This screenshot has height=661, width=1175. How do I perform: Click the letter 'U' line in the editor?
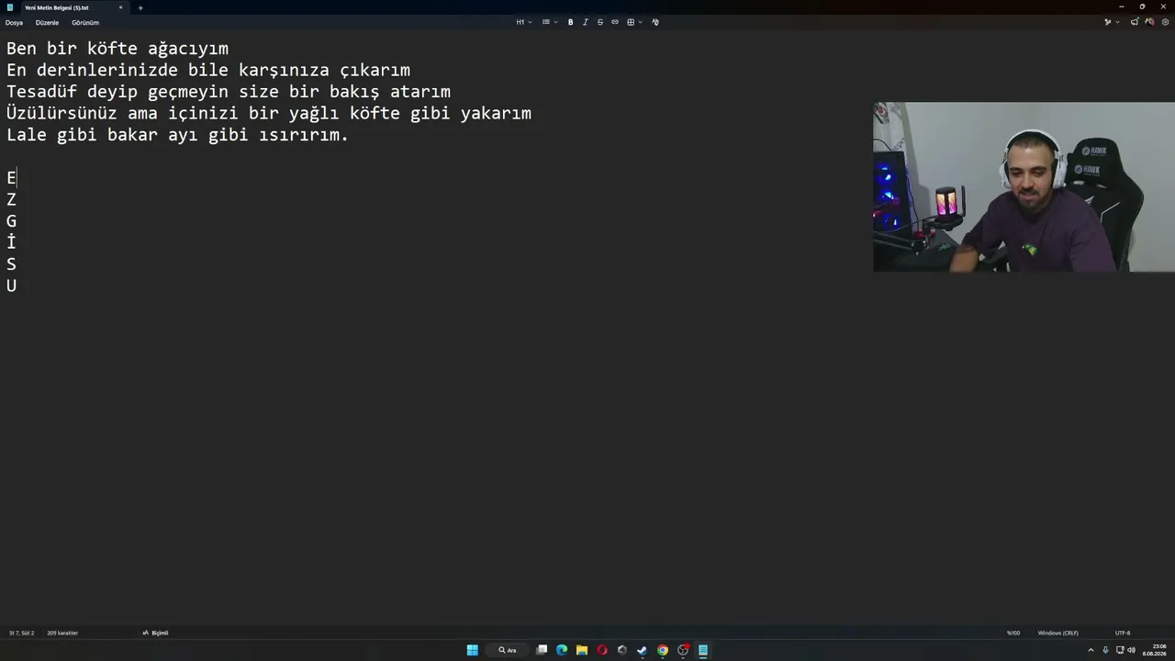[x=11, y=286]
